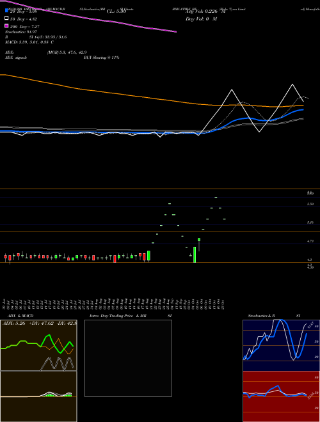Screen dimensions: 320x422
Task: Select the '200 Day = 7.27' legend text
Action: pyautogui.click(x=24, y=26)
